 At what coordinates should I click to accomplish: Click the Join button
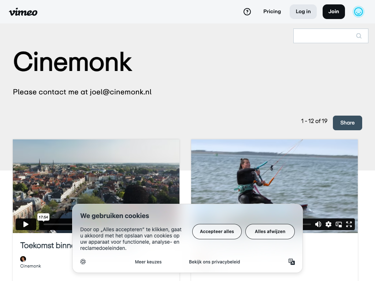(334, 11)
